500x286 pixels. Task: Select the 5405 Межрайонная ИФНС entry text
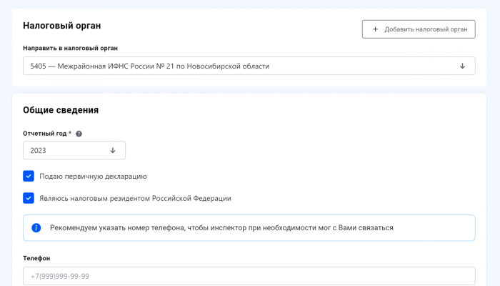pos(149,66)
